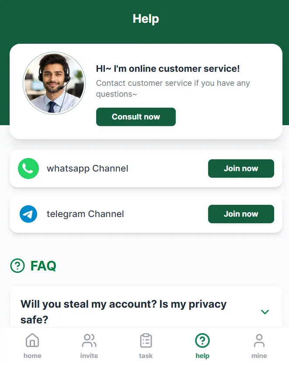Expand the privacy FAQ chevron
The image size is (289, 365).
point(265,312)
